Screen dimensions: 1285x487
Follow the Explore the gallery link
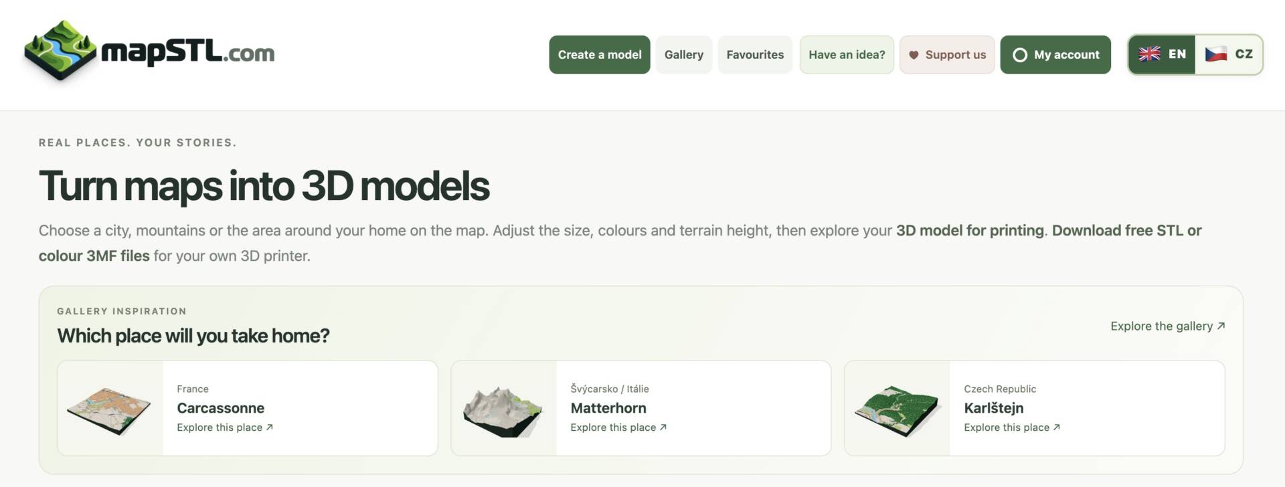point(1168,326)
